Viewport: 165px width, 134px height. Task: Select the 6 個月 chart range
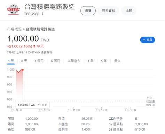55,61
